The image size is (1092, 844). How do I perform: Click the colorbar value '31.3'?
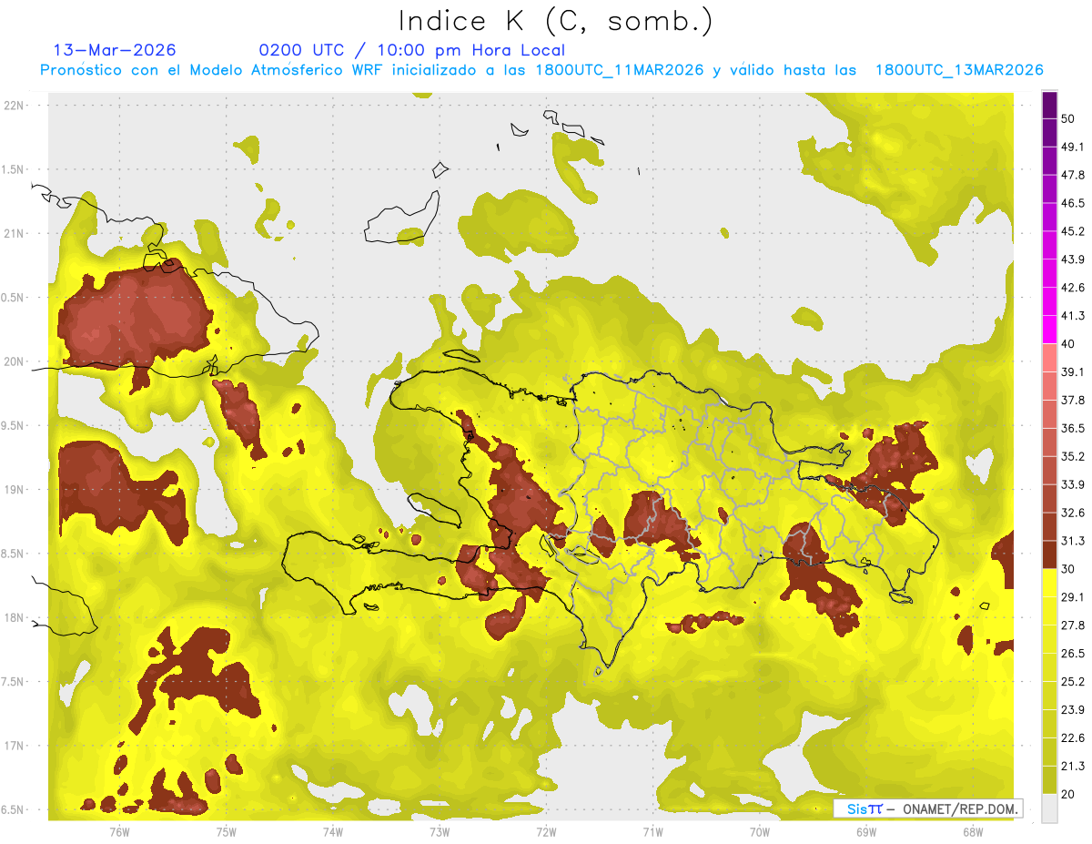tap(1073, 541)
